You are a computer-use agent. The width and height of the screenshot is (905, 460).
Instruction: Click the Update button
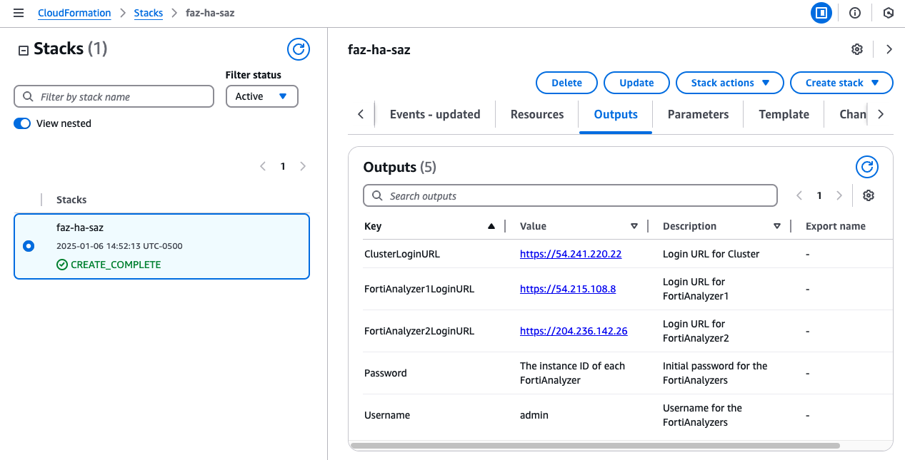[x=636, y=83]
